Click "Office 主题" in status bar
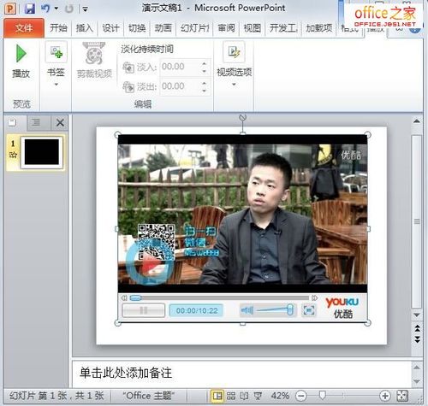Viewport: 428px width, 406px height. [x=148, y=396]
